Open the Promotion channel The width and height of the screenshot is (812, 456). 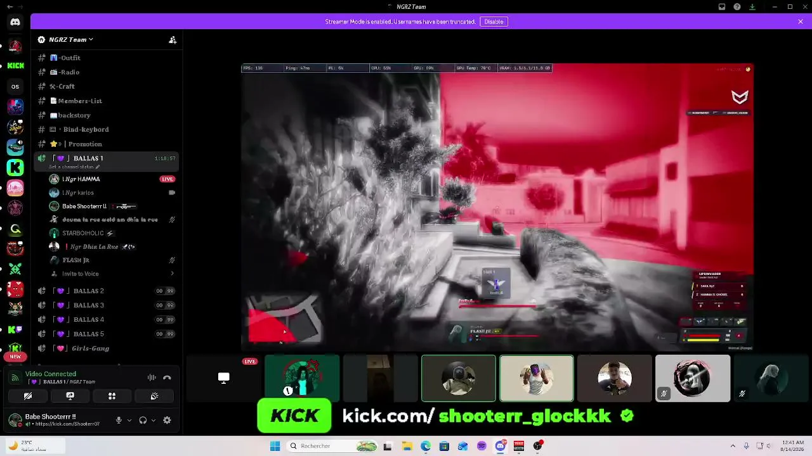tap(107, 144)
